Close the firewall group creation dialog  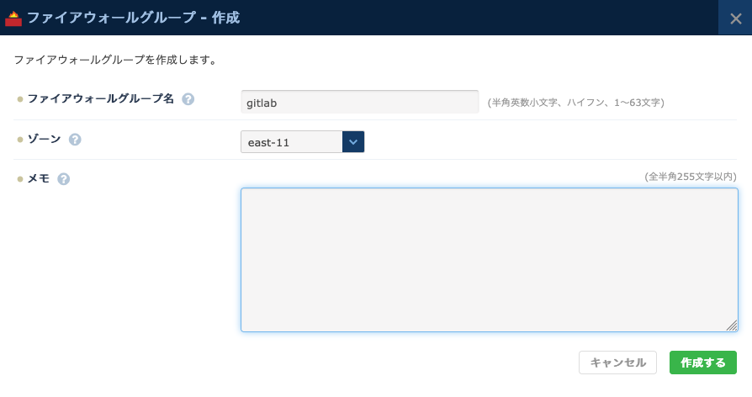[x=734, y=18]
